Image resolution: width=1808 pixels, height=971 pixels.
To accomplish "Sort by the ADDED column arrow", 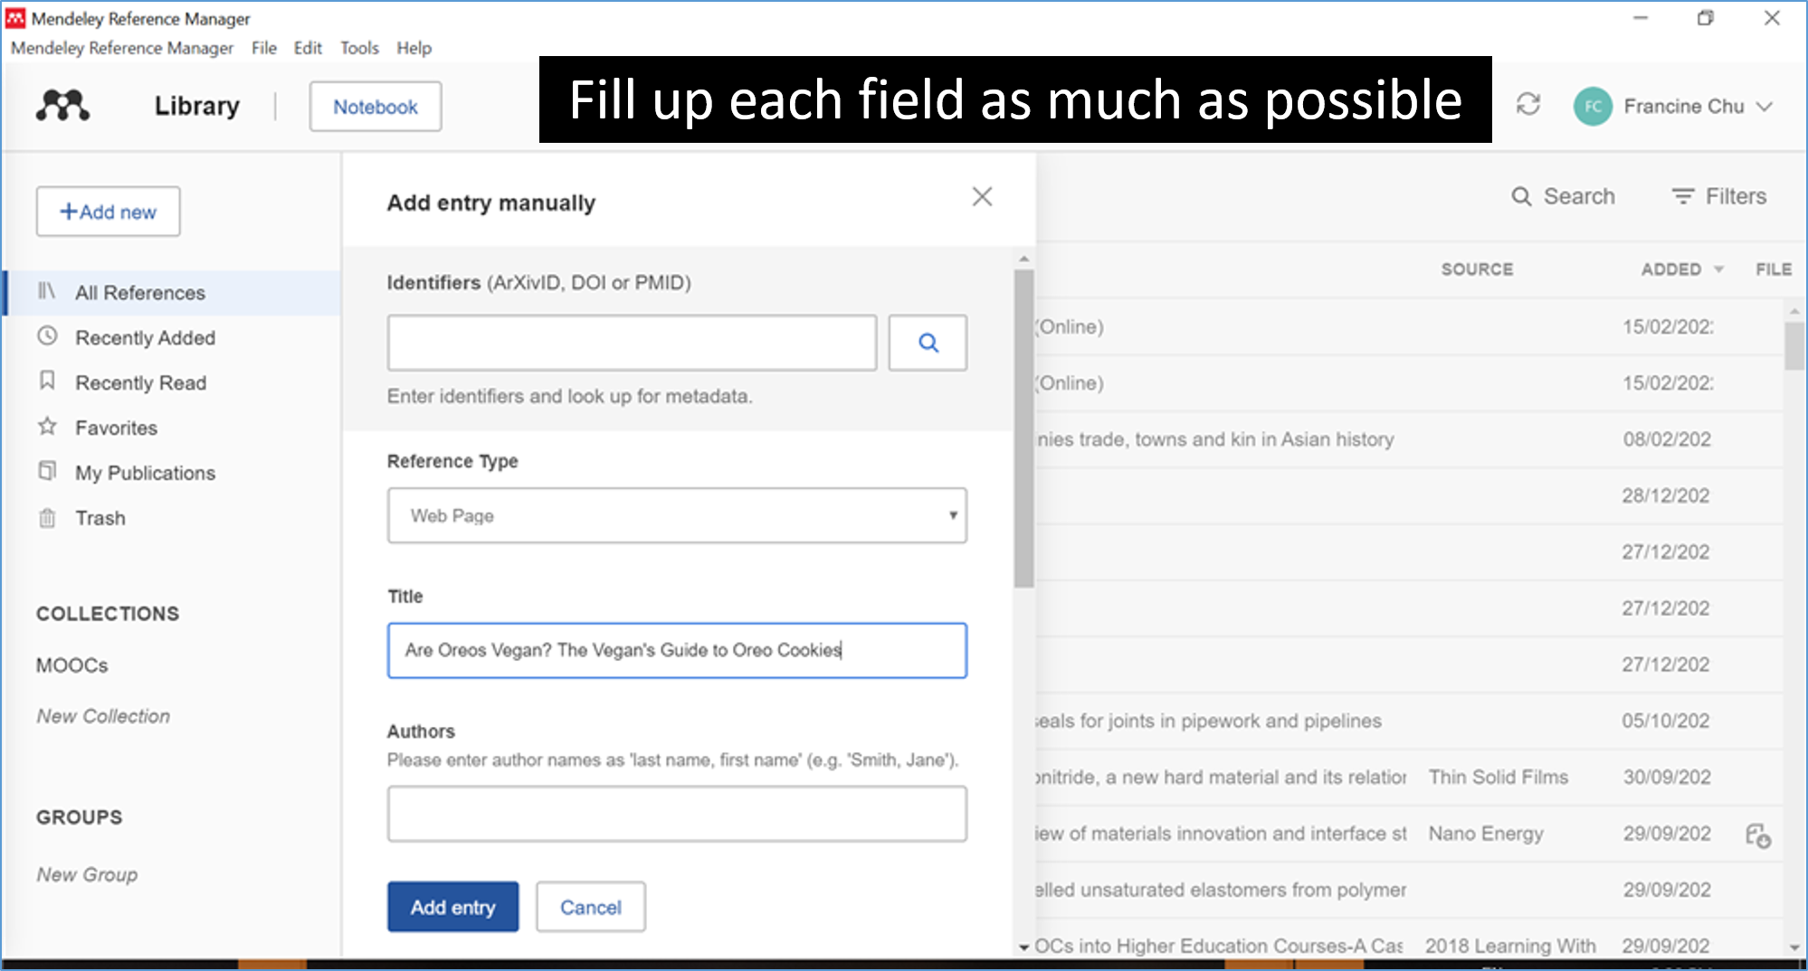I will pyautogui.click(x=1718, y=269).
